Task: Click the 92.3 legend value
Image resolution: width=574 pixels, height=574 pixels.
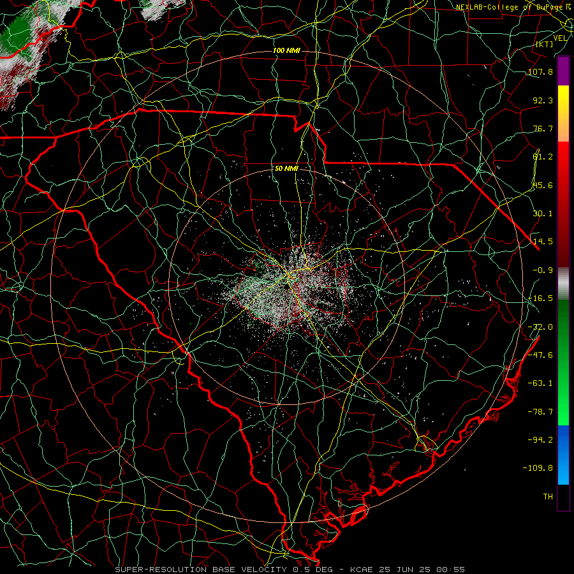Action: tap(543, 100)
